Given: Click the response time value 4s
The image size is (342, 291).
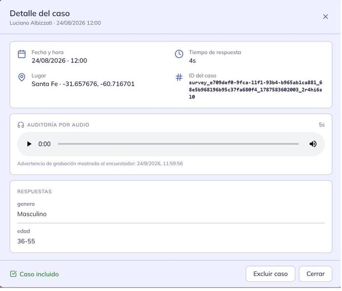Looking at the screenshot, I should (192, 60).
